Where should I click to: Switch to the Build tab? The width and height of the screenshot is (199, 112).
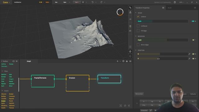pos(169,8)
